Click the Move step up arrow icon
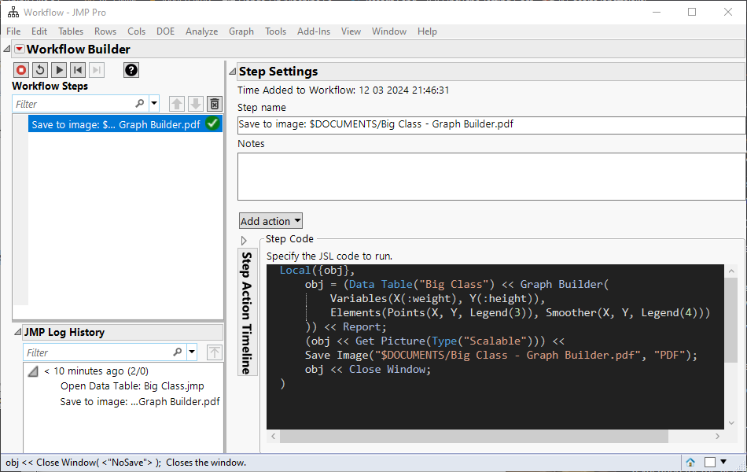747x472 pixels. point(177,103)
